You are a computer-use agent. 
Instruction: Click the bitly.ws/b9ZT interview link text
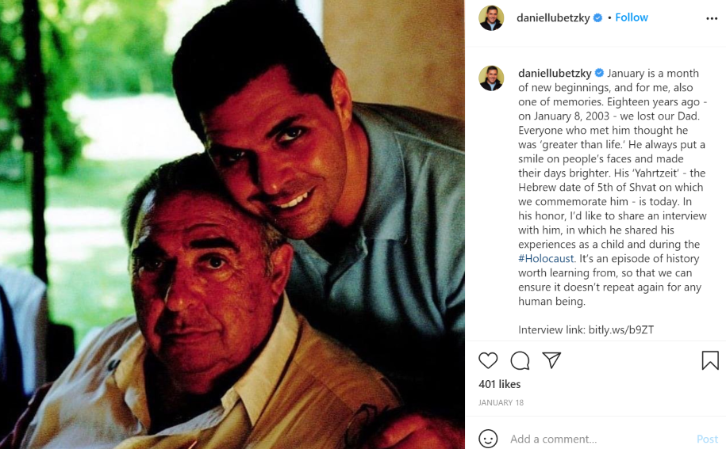point(621,329)
